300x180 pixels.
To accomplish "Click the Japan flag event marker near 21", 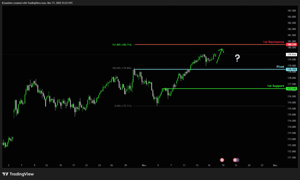I will [235, 160].
